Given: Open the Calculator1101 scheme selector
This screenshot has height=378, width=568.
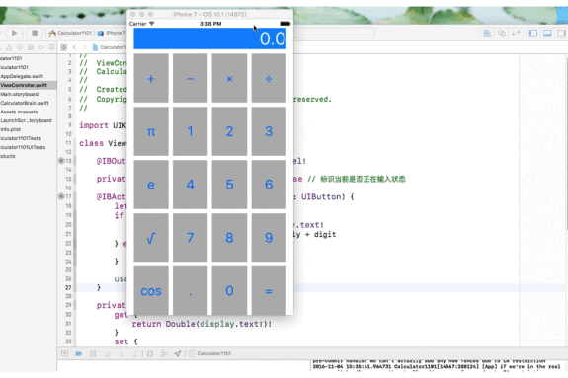Looking at the screenshot, I should pos(72,33).
